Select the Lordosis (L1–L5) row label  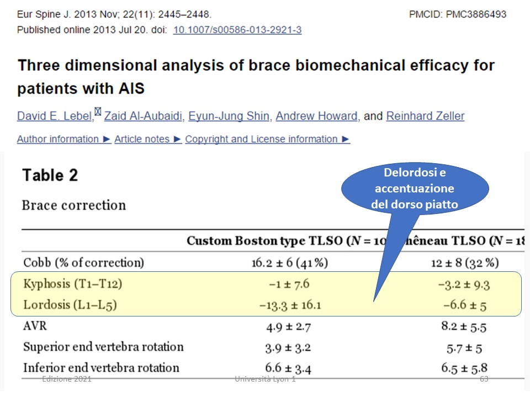tap(70, 305)
